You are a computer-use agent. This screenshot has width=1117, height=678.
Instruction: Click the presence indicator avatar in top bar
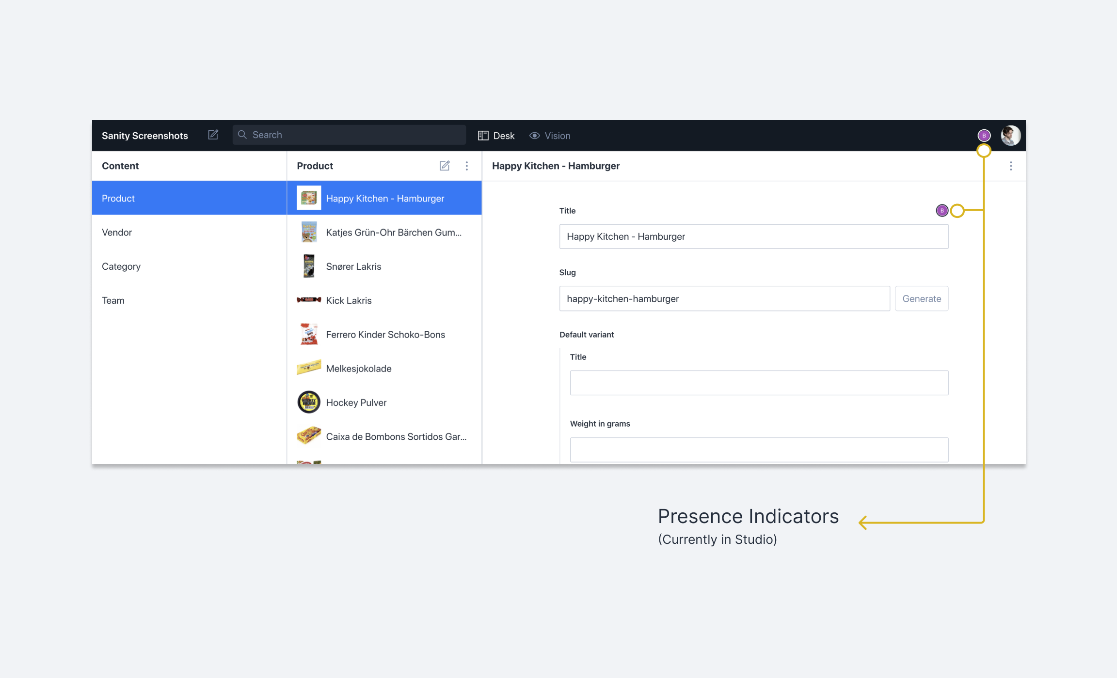[x=984, y=136]
